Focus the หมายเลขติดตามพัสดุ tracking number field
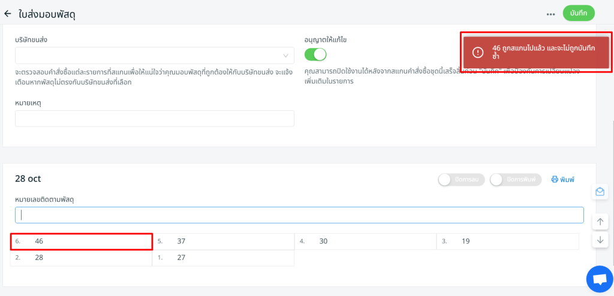Image resolution: width=614 pixels, height=296 pixels. point(299,215)
